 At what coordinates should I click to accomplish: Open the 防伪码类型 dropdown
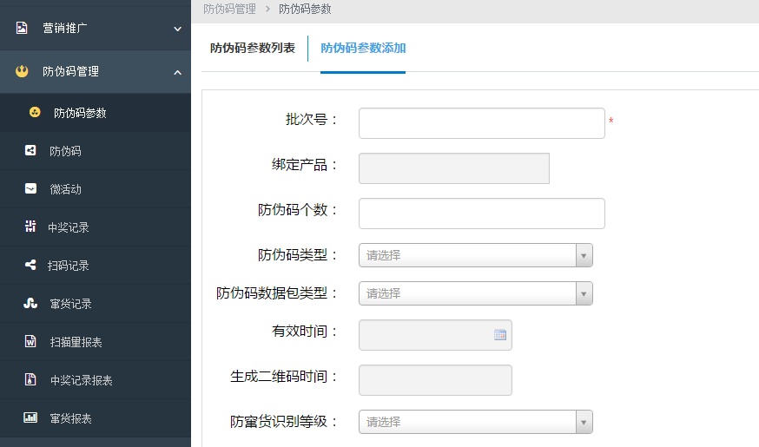click(x=475, y=255)
